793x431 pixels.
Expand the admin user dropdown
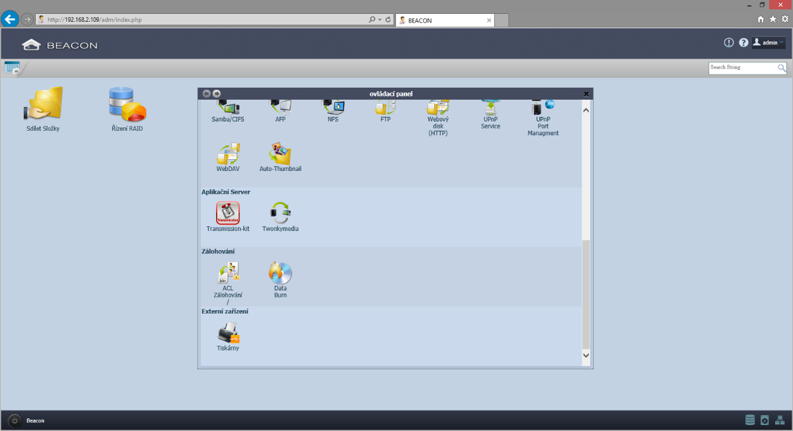point(769,43)
